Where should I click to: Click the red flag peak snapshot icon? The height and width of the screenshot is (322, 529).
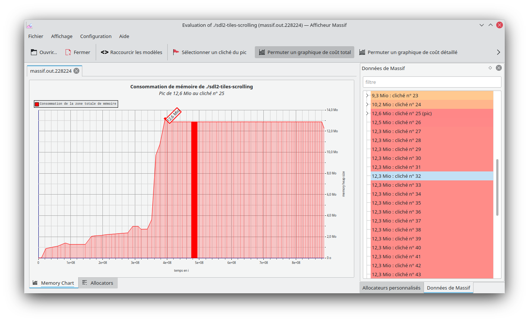coord(176,52)
